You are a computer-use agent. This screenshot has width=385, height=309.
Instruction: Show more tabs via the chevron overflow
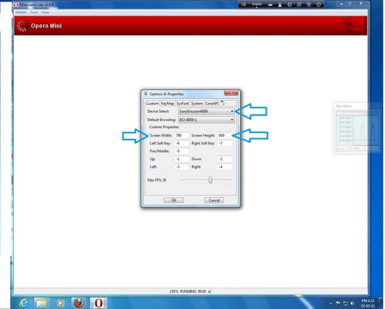pyautogui.click(x=222, y=103)
